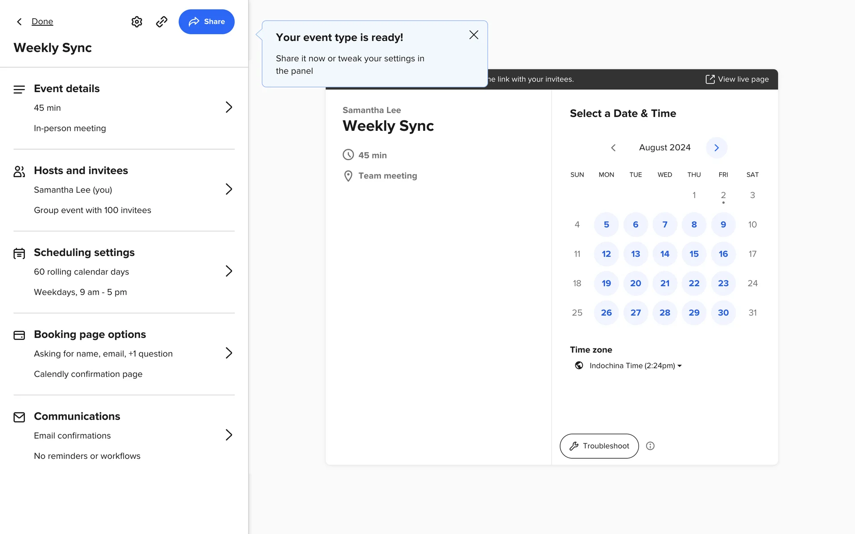
Task: Open Communications section
Action: coord(228,435)
